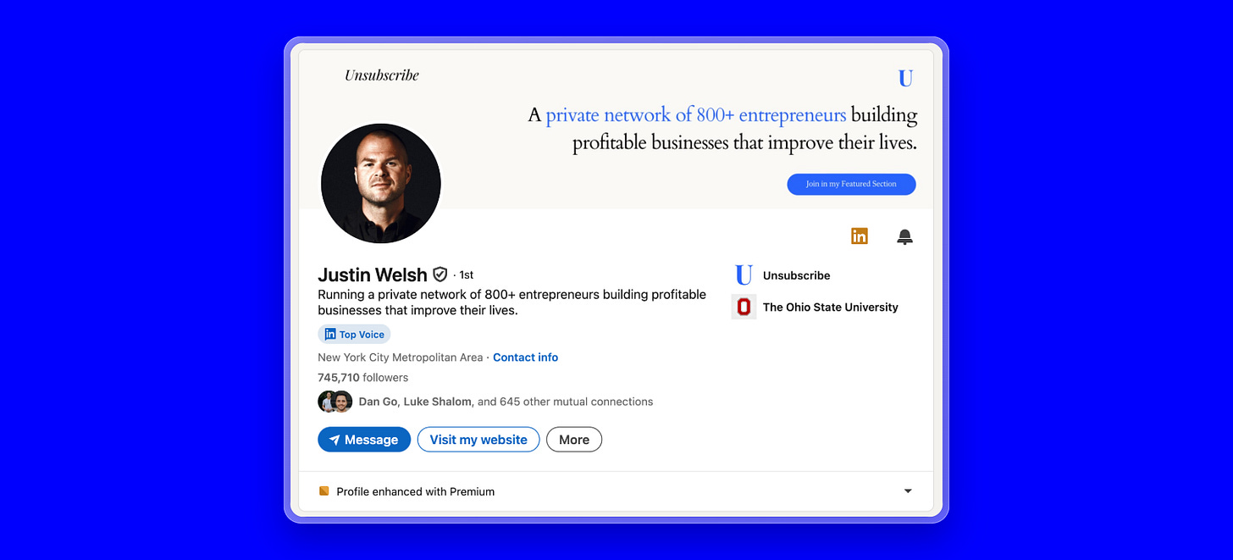Screen dimensions: 1233x560
Task: Click the blue U logo in banner
Action: click(x=905, y=79)
